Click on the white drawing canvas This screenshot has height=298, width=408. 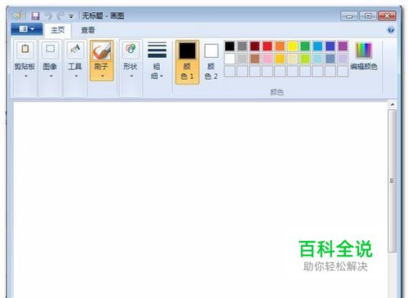[201, 199]
